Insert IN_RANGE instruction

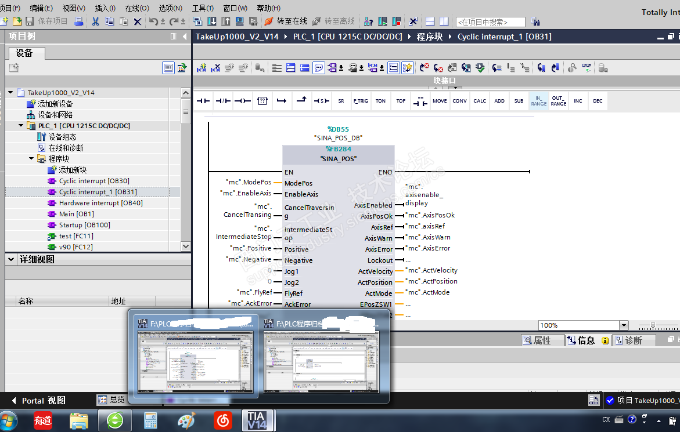539,101
